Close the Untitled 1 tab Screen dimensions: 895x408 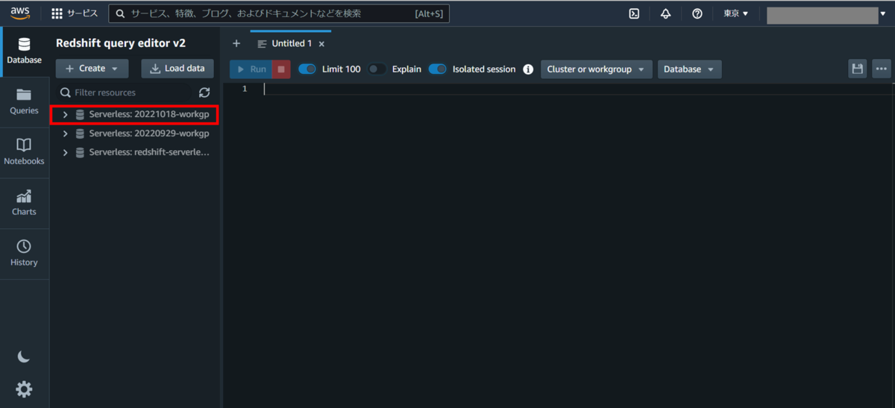tap(321, 44)
